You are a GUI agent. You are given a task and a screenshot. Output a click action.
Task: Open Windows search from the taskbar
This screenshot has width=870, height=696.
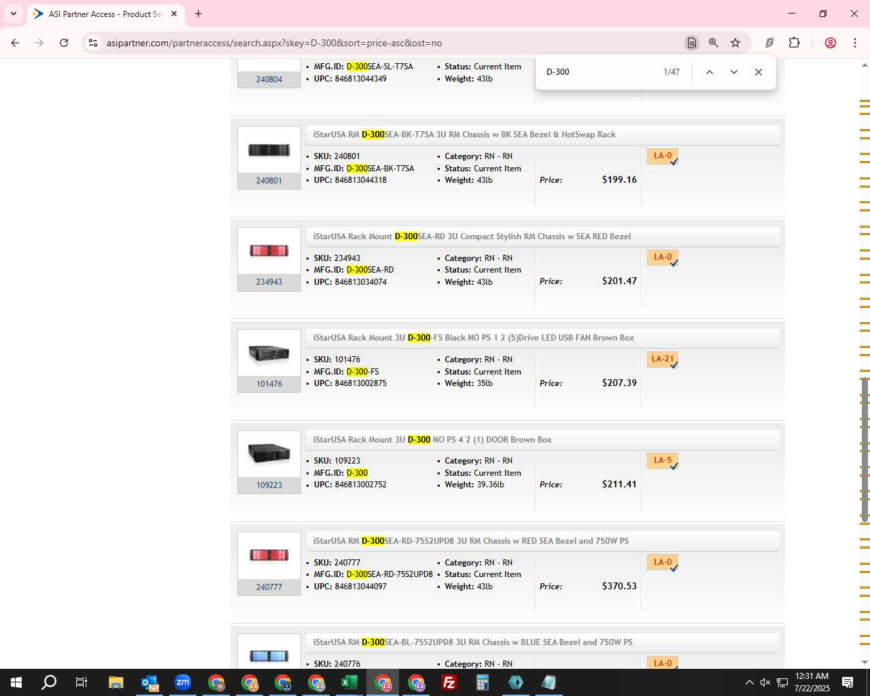tap(49, 682)
